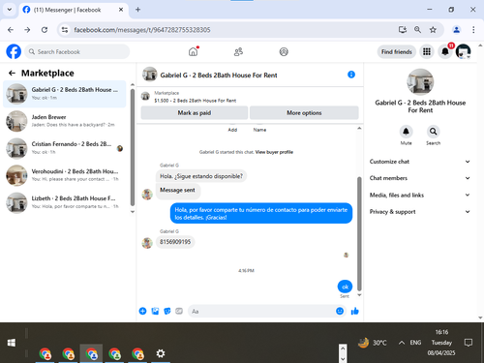Reload the page
Image resolution: width=484 pixels, height=363 pixels.
pyautogui.click(x=45, y=30)
